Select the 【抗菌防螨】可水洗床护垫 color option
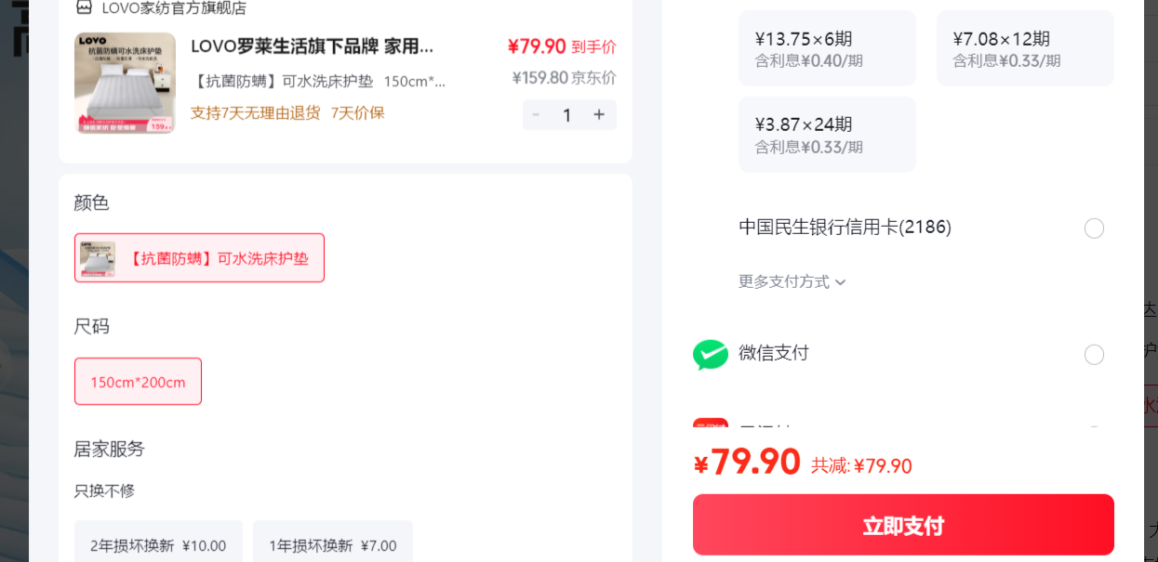The height and width of the screenshot is (562, 1158). coord(199,257)
